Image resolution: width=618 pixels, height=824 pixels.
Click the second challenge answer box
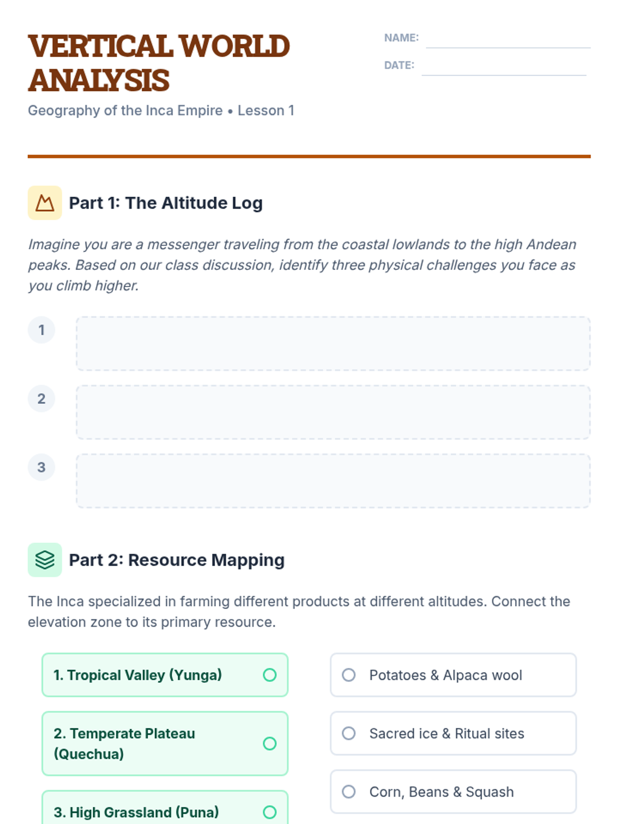333,412
